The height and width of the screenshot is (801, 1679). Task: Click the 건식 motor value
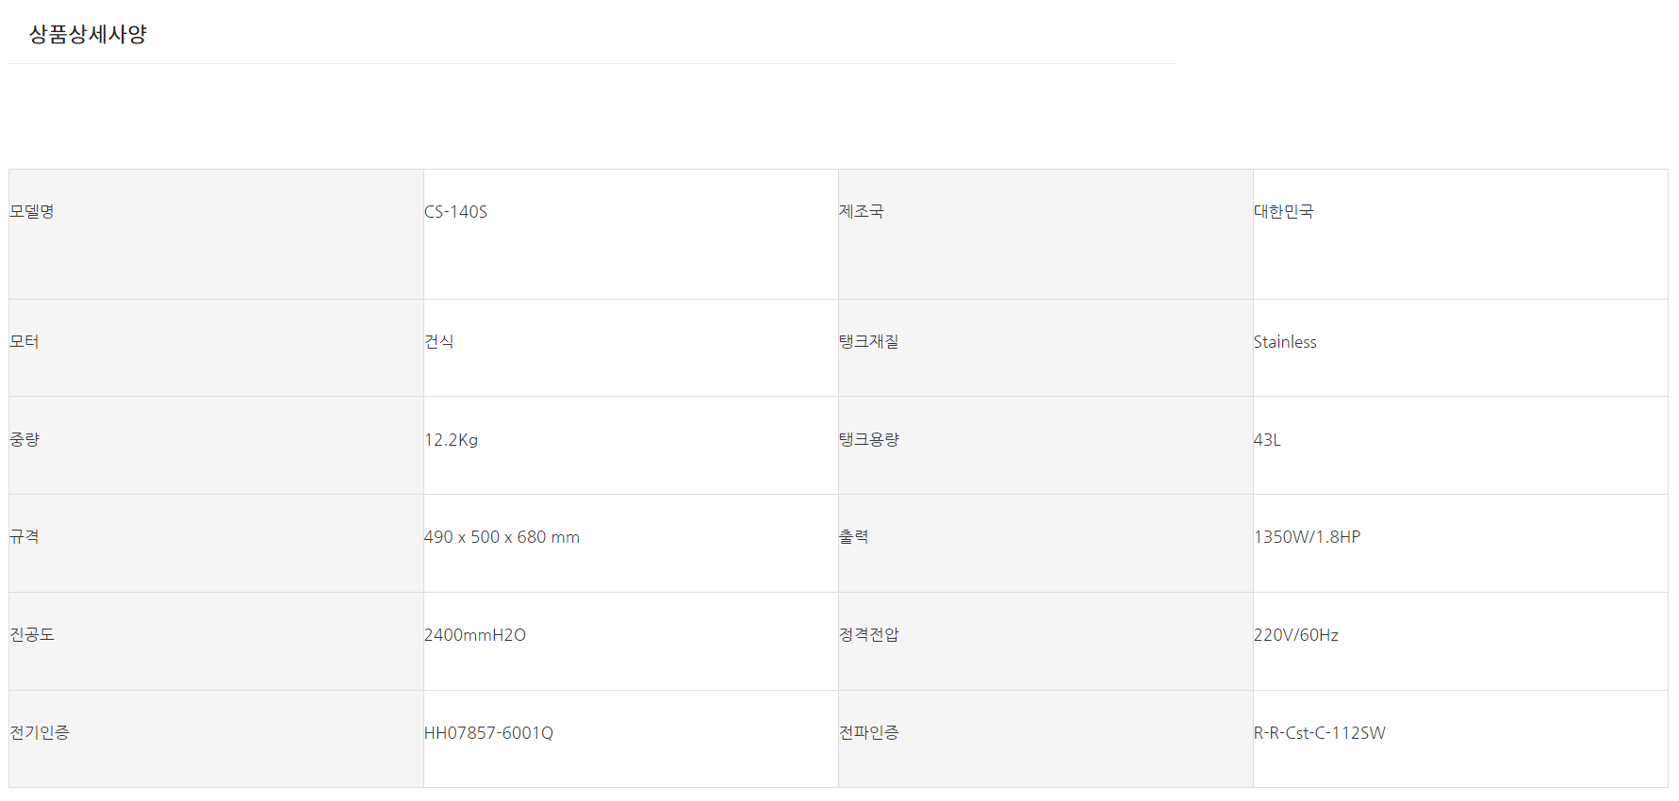439,342
